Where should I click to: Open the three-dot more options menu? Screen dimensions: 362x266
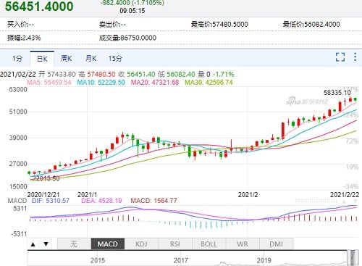tap(355, 57)
